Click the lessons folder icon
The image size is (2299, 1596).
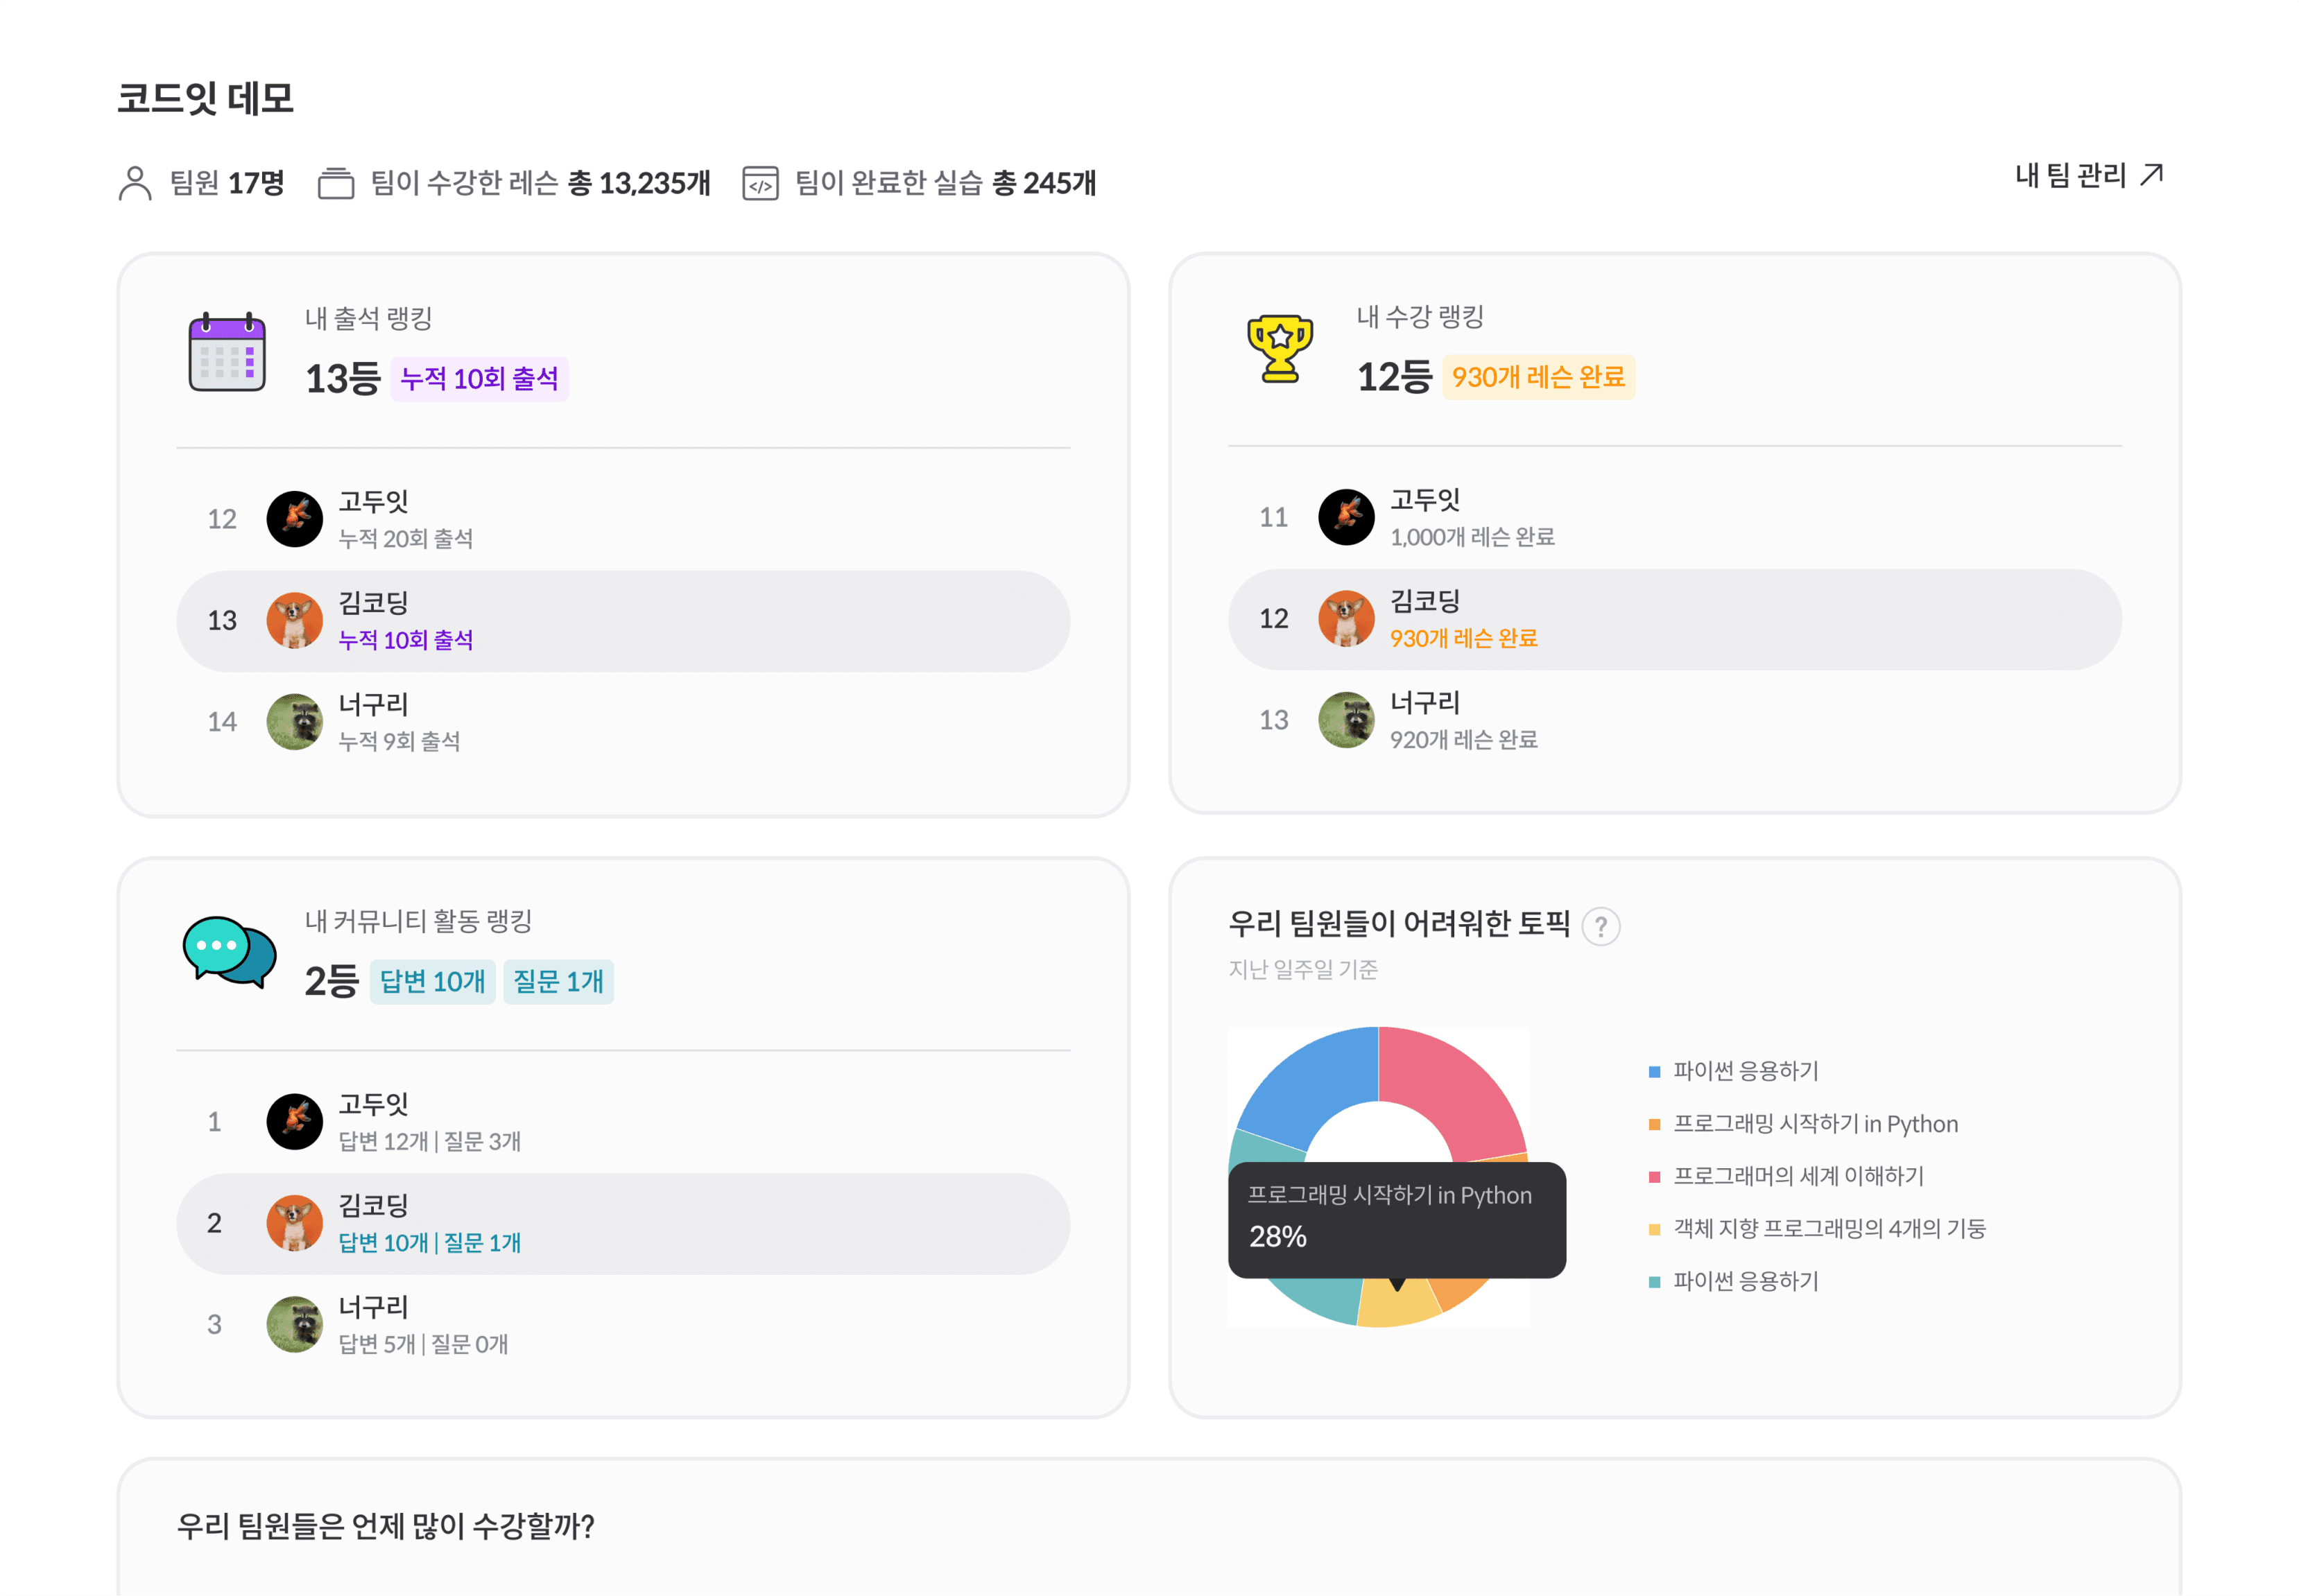coord(336,183)
